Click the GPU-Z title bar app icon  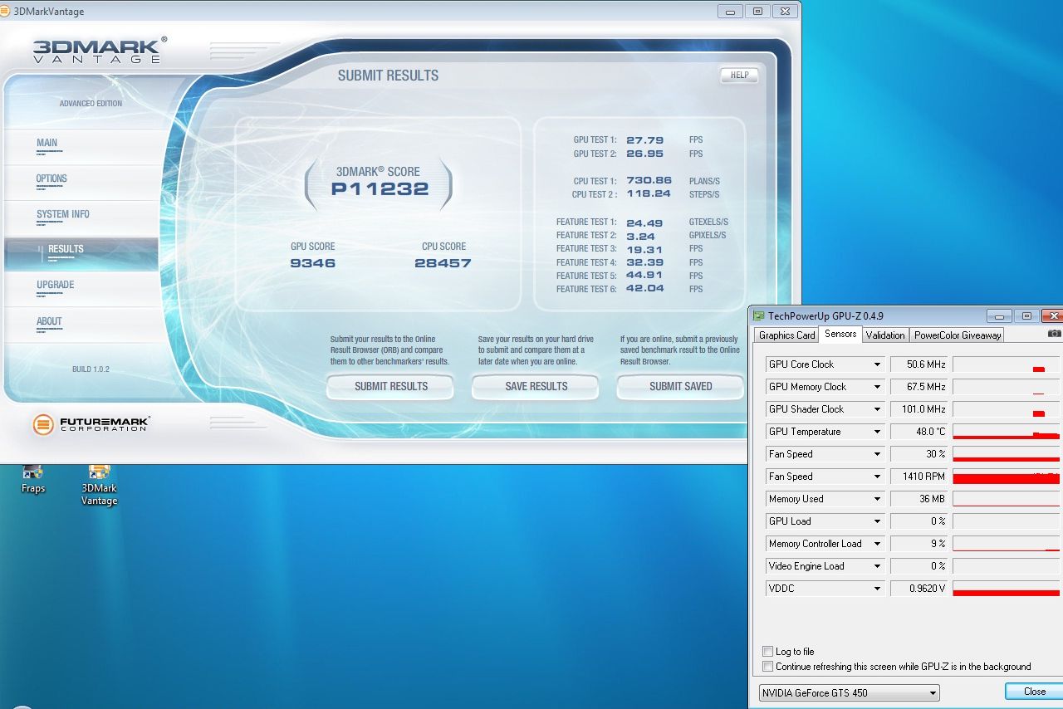click(758, 315)
